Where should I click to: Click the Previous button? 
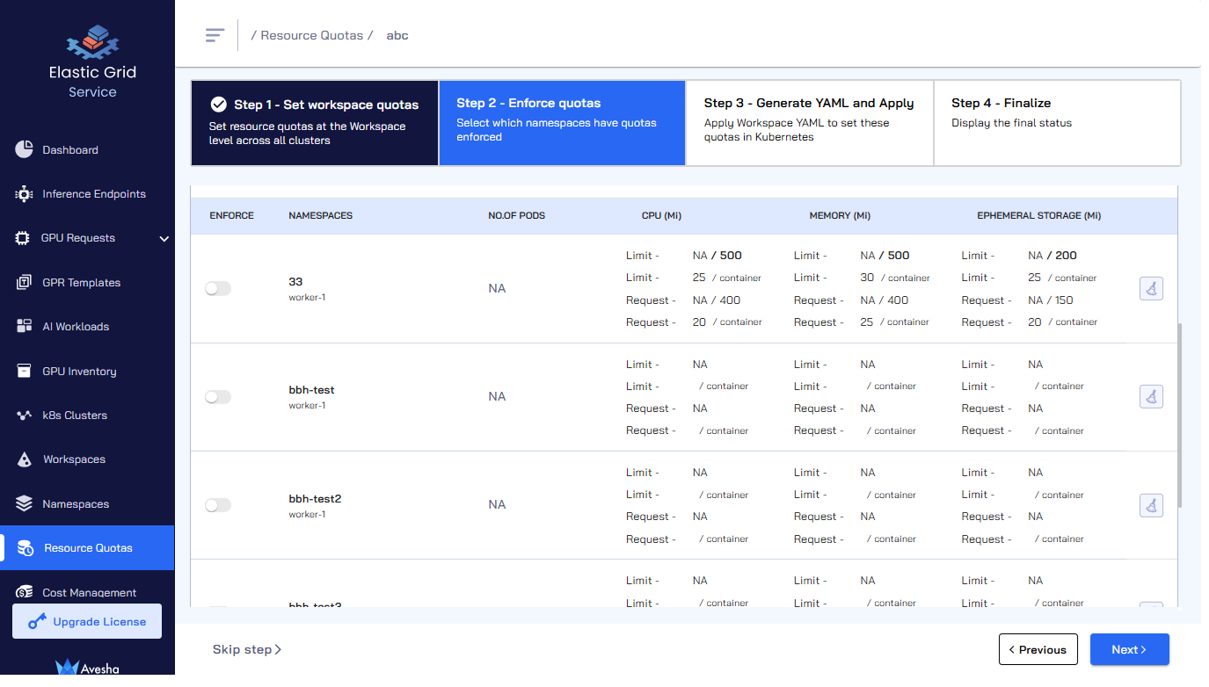(1038, 650)
